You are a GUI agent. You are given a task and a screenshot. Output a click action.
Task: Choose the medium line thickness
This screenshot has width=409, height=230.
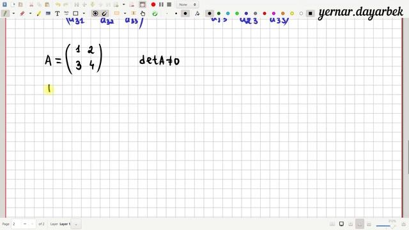click(176, 13)
